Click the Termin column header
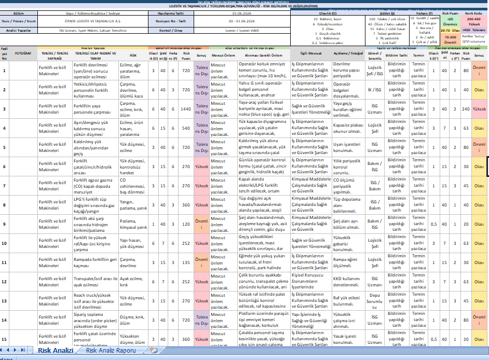 click(x=418, y=55)
